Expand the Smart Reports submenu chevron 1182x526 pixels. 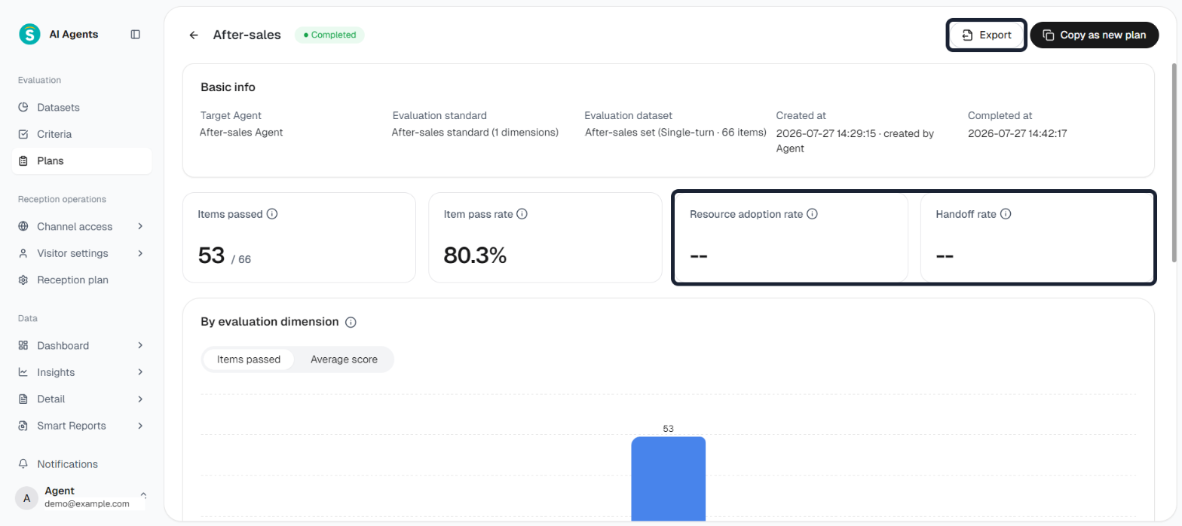(x=140, y=426)
